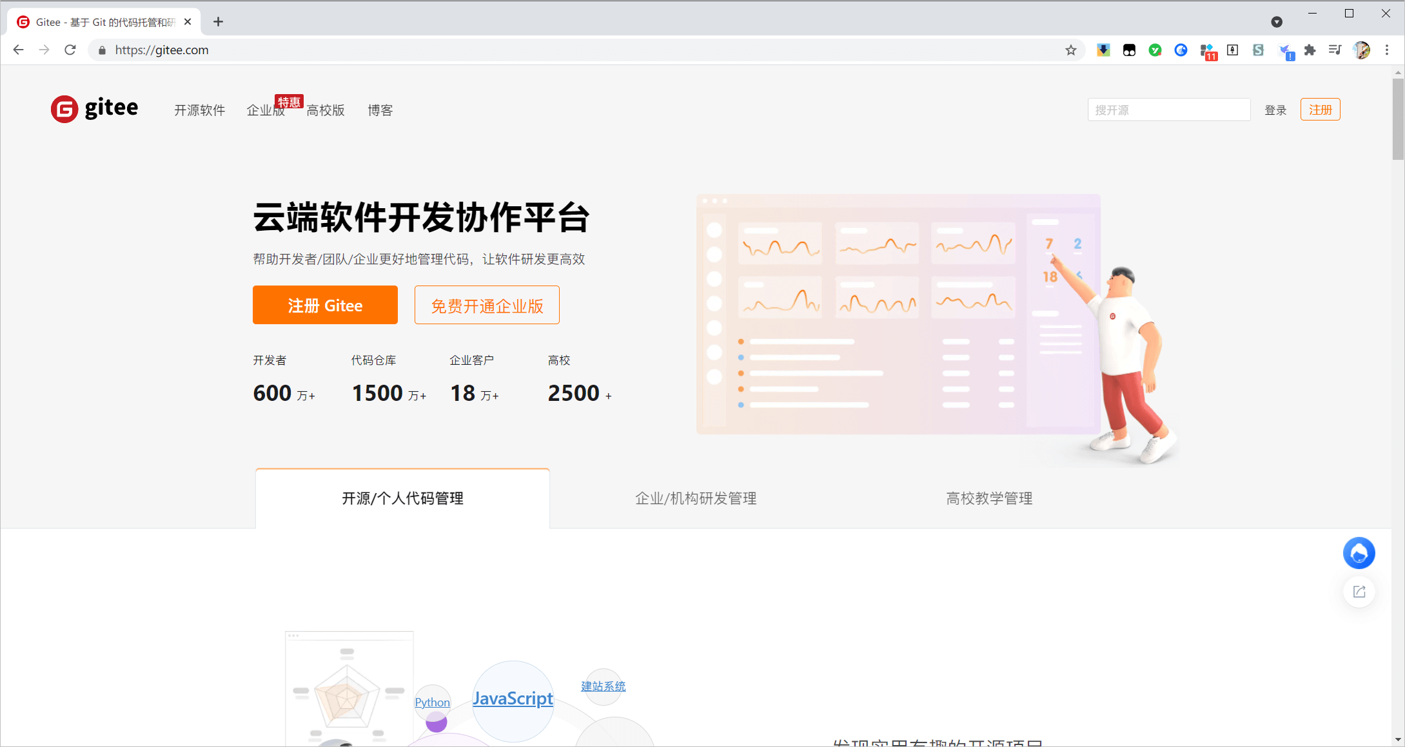1405x747 pixels.
Task: Click the JavaScript bubble link
Action: point(513,699)
